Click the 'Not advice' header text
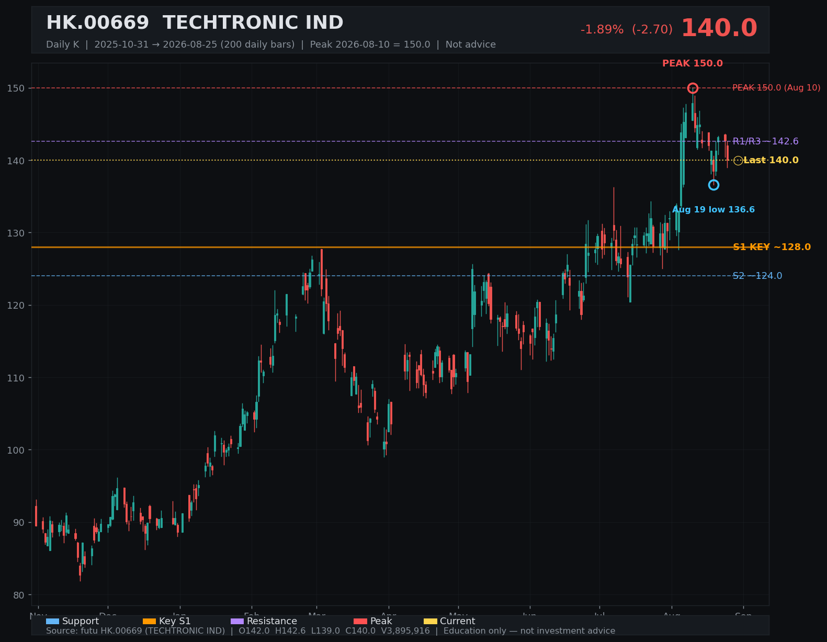 [x=471, y=44]
